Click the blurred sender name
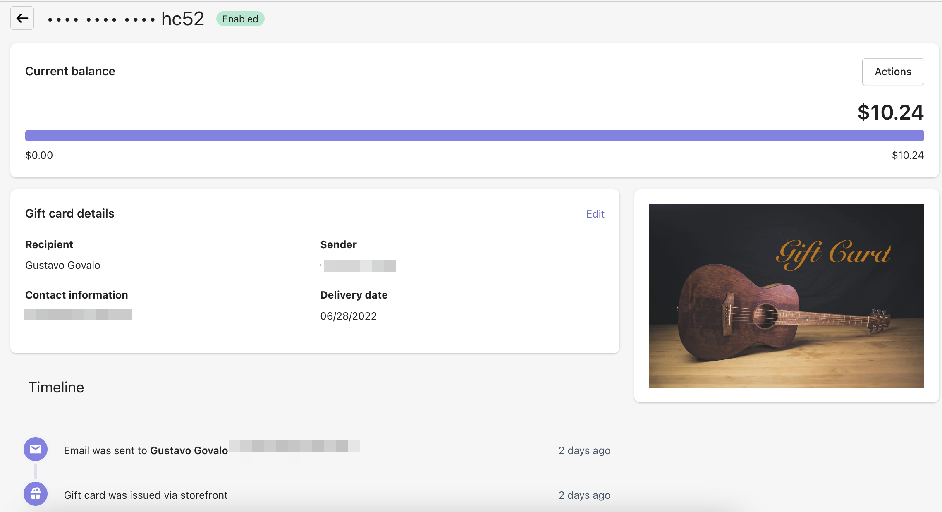Viewport: 942px width, 512px height. (359, 266)
